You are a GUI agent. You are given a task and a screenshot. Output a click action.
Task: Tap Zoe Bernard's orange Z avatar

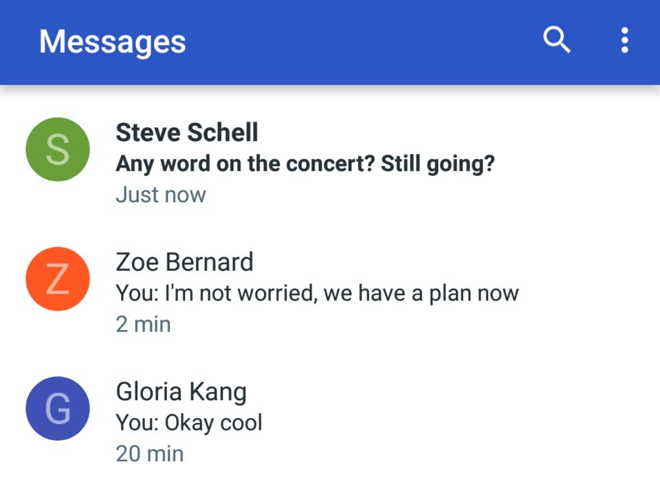point(58,279)
